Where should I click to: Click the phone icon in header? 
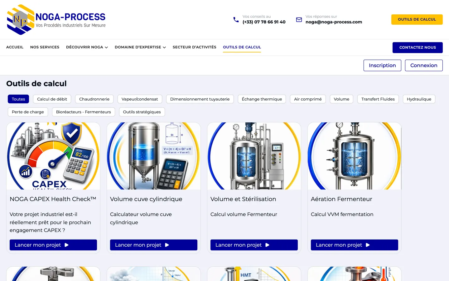click(x=236, y=20)
